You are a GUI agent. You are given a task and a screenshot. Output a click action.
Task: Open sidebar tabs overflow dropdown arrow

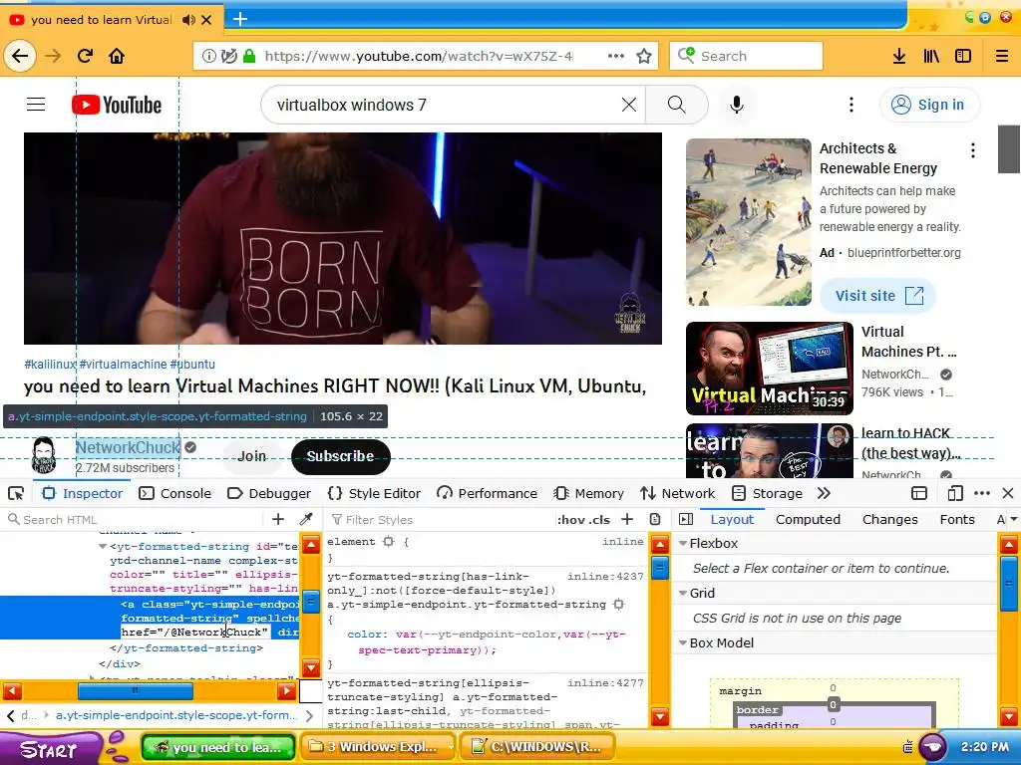(x=1013, y=519)
